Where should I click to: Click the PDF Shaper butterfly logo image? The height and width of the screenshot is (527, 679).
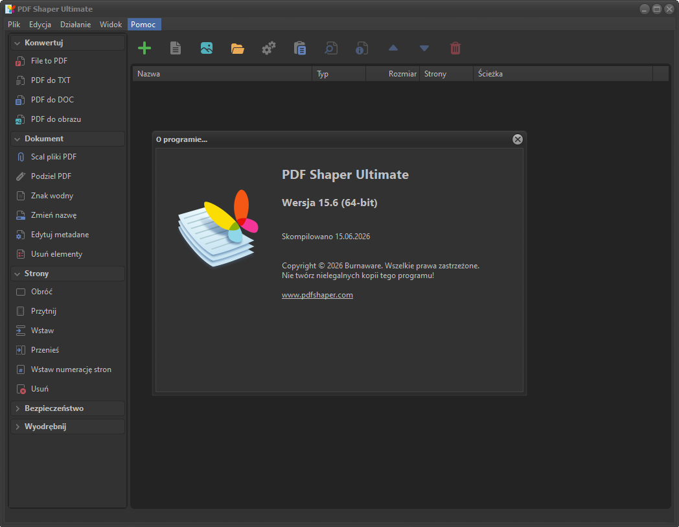[218, 228]
